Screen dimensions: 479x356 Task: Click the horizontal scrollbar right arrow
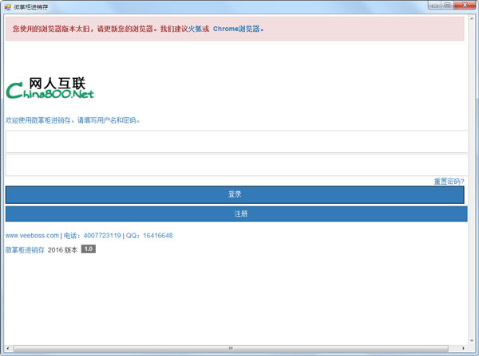pos(463,348)
